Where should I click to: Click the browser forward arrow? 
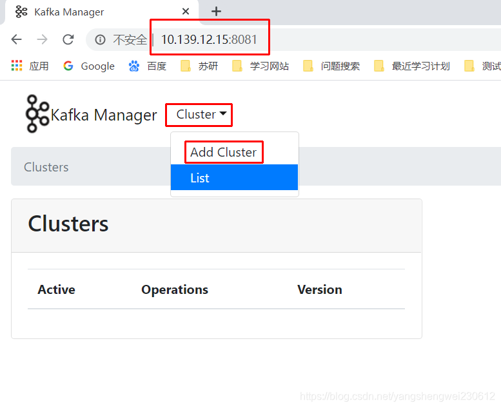[x=42, y=39]
